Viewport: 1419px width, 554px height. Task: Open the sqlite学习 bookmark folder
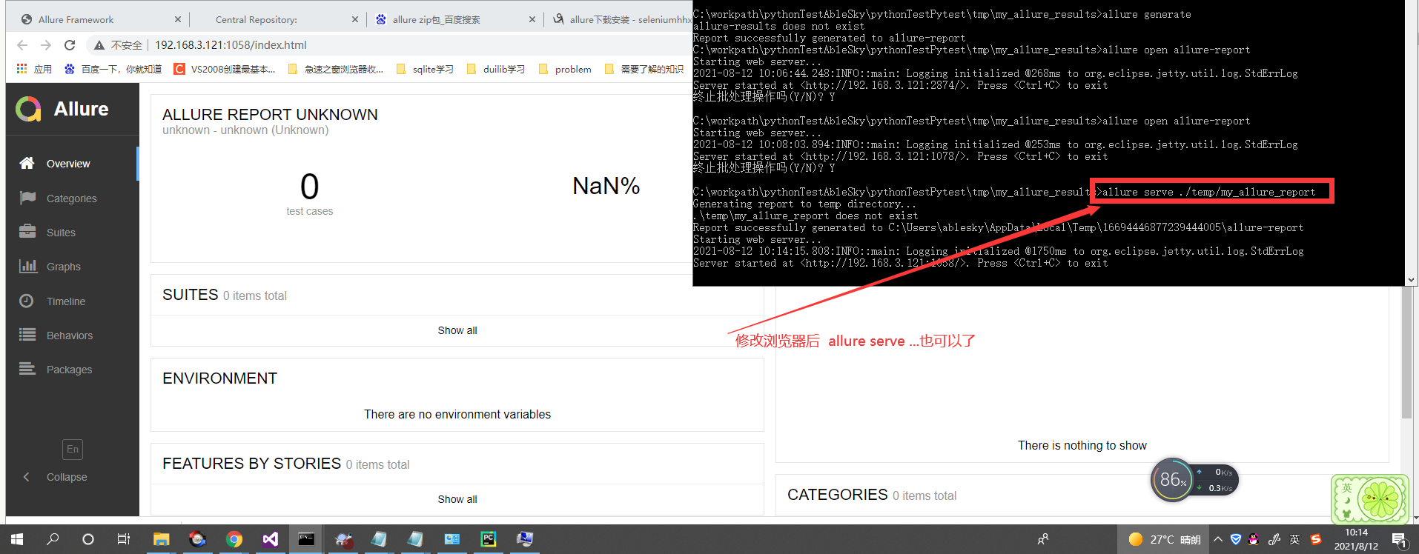click(425, 69)
